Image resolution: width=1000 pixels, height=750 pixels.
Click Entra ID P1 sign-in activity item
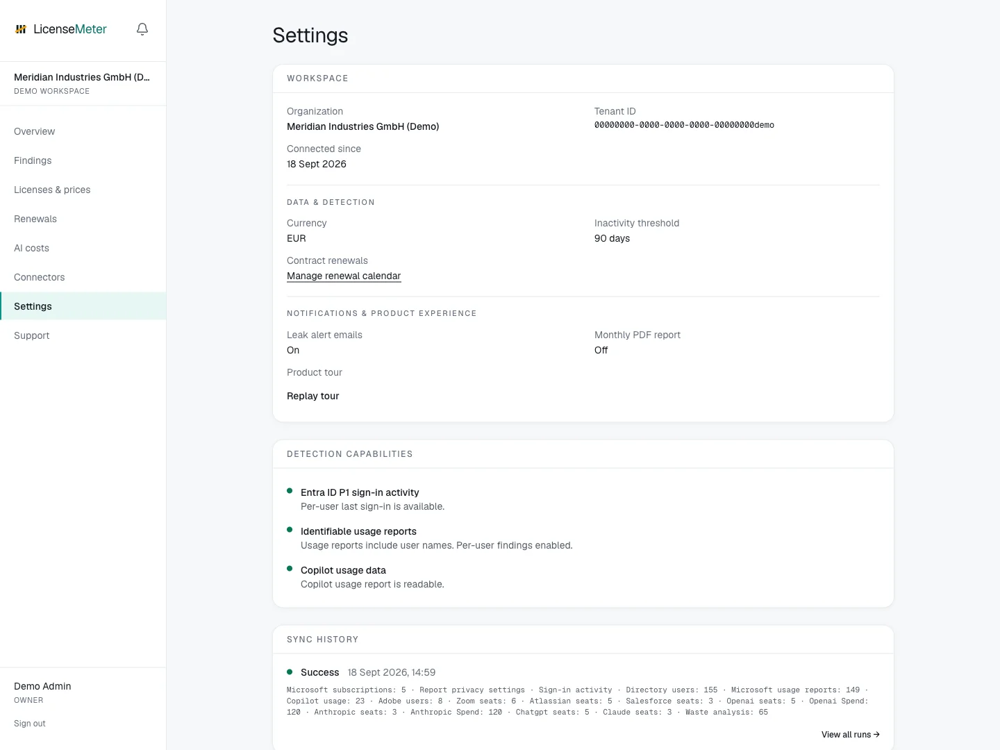(x=360, y=492)
